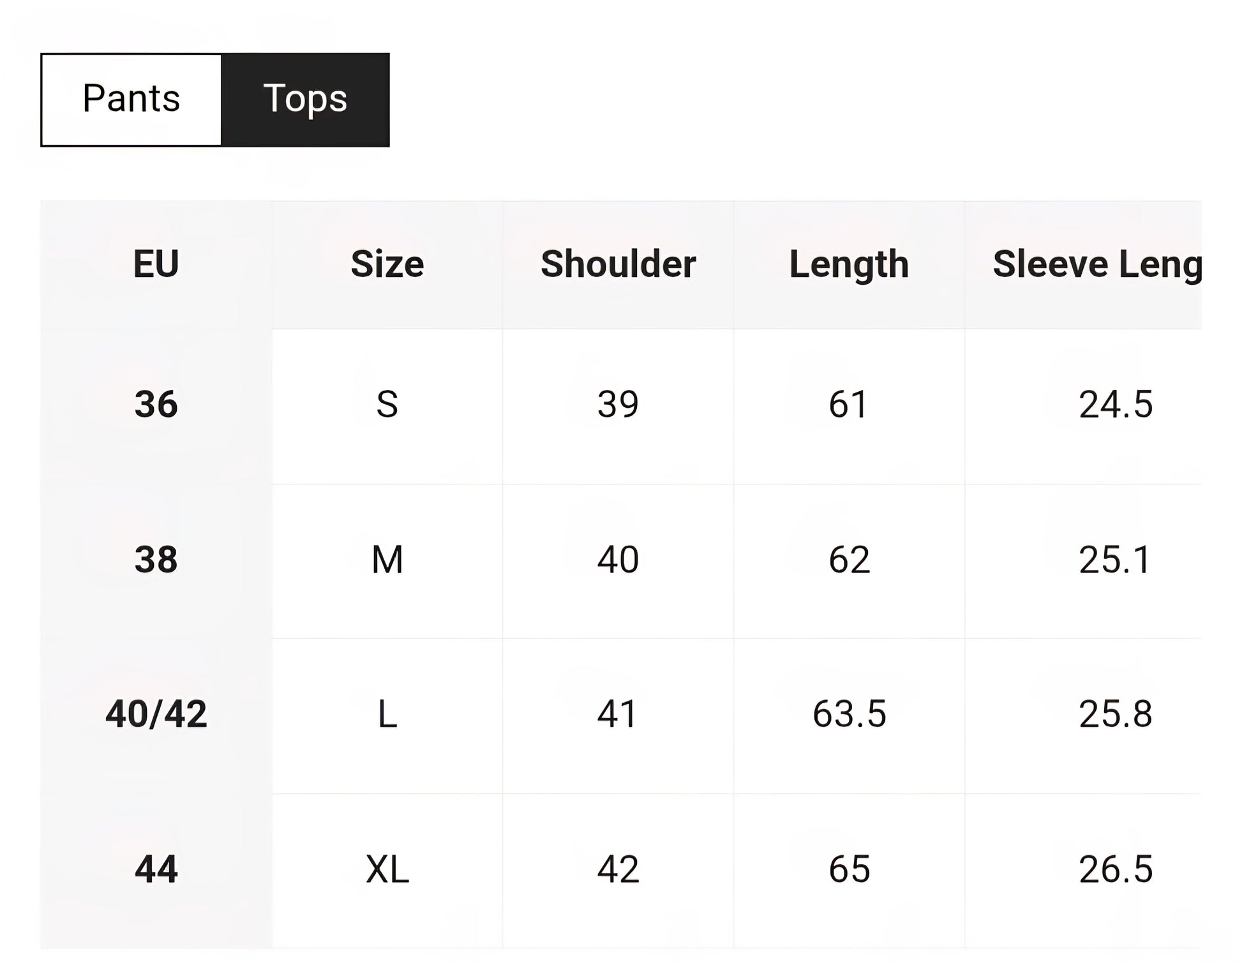Click the L size cell

(x=387, y=714)
